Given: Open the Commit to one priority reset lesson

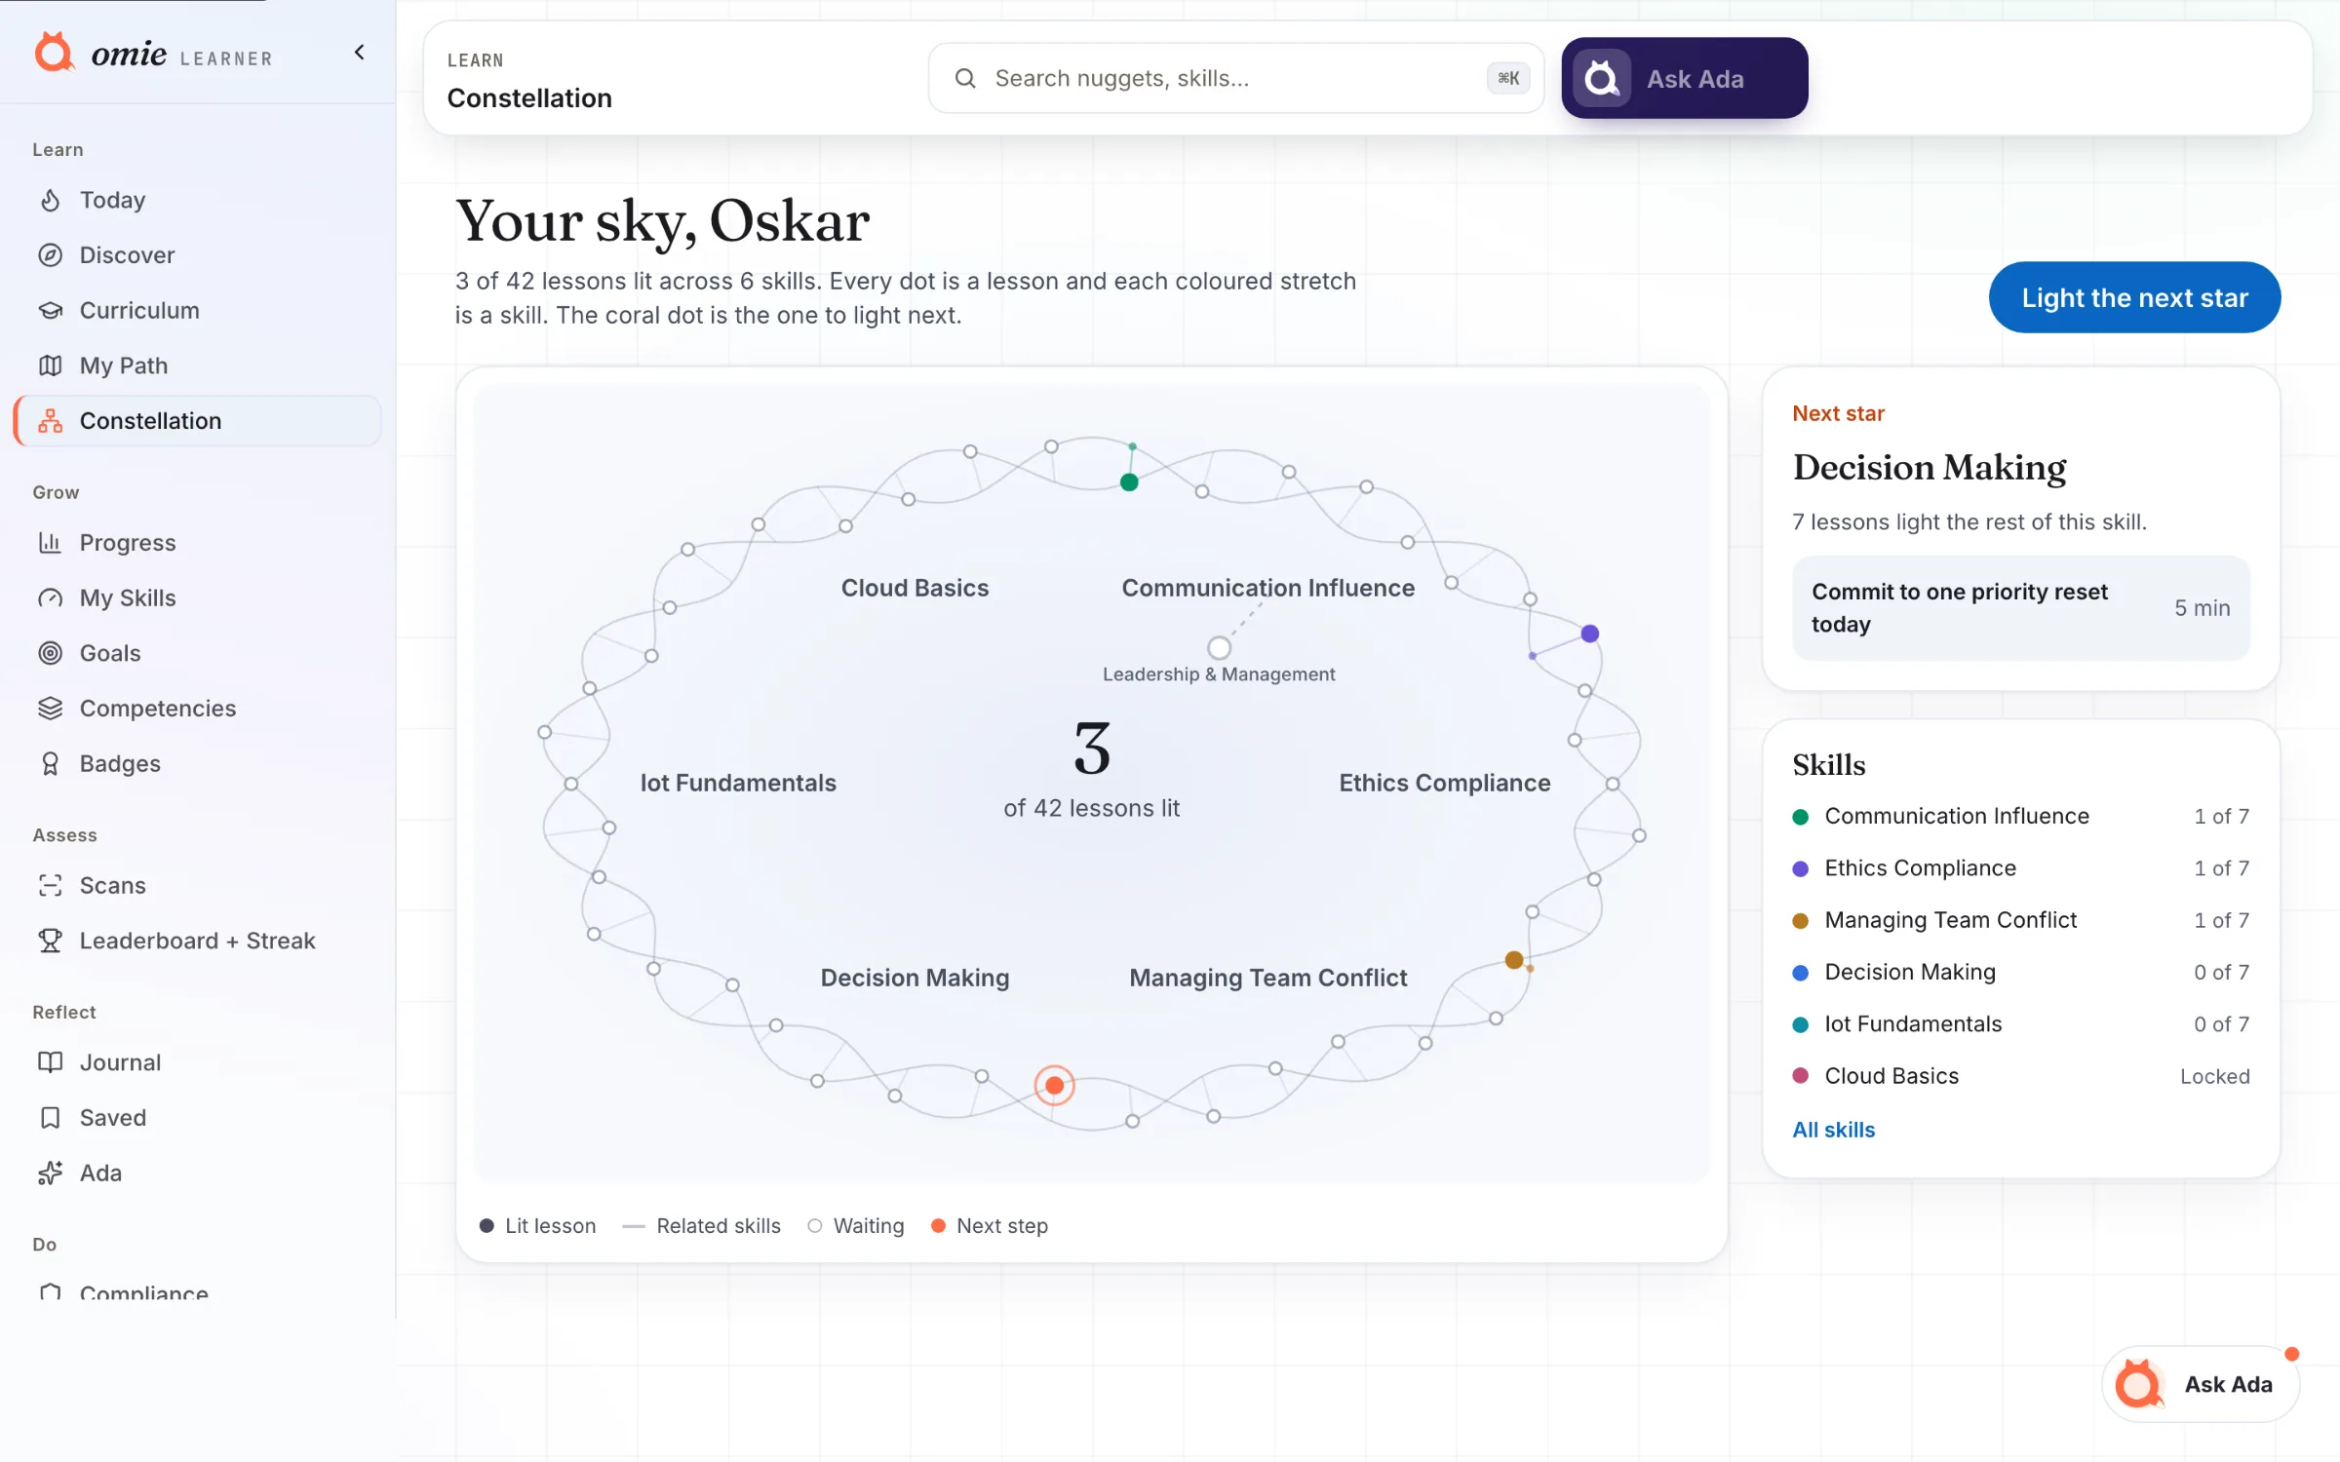Looking at the screenshot, I should (x=2021, y=608).
